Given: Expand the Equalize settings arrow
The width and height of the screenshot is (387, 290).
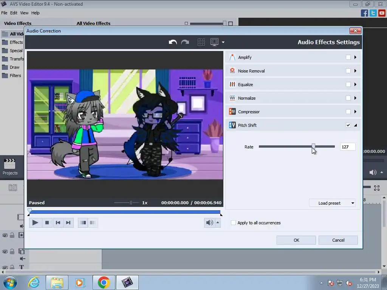Looking at the screenshot, I should tap(355, 84).
